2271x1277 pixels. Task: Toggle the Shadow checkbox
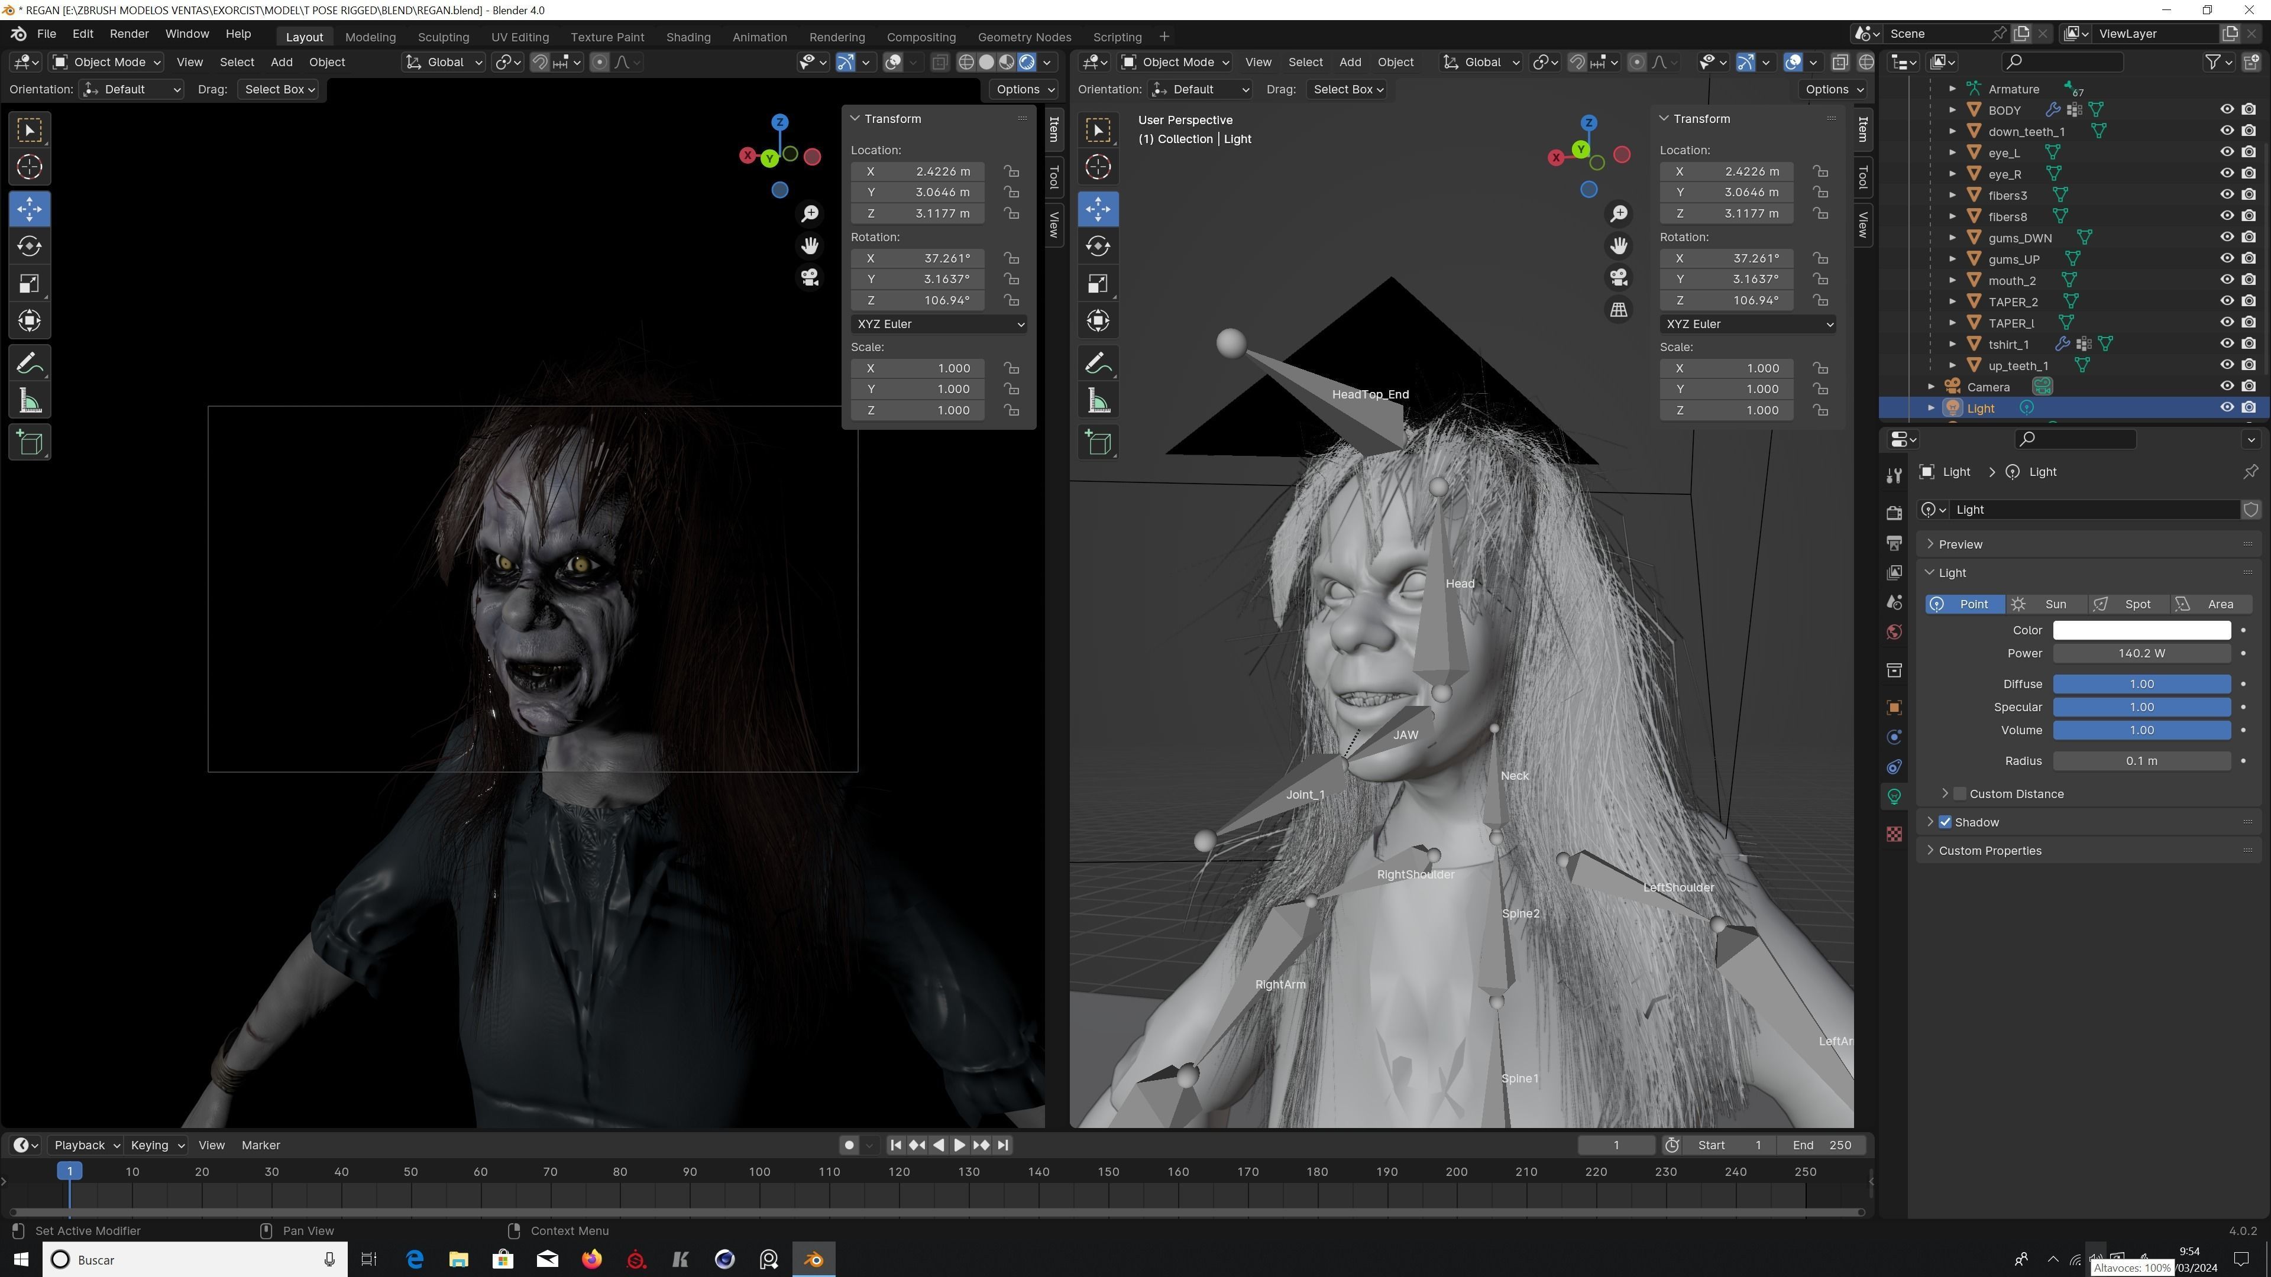[1946, 822]
